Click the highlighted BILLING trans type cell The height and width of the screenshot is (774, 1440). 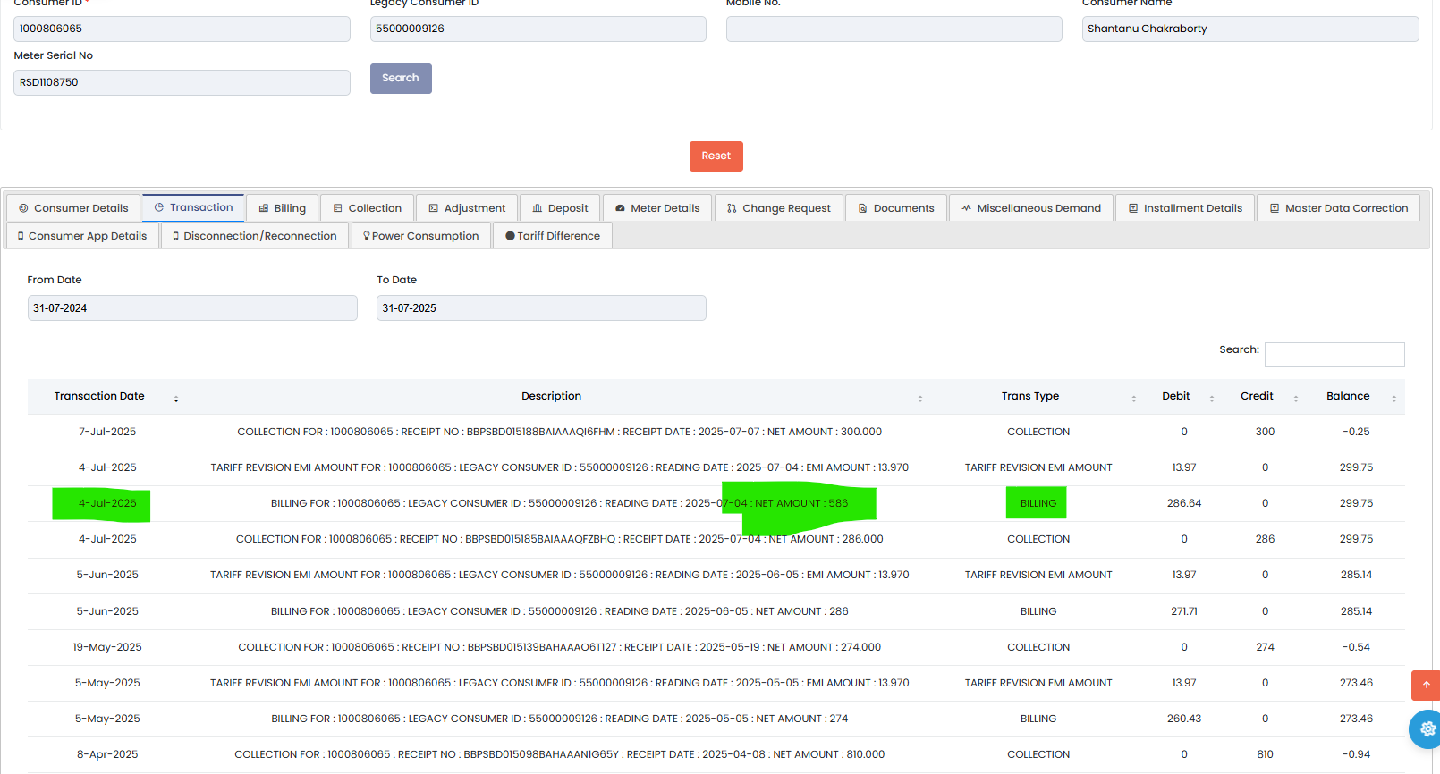pyautogui.click(x=1038, y=503)
